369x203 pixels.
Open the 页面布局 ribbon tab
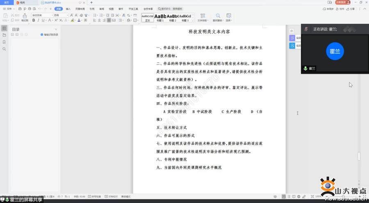[x=80, y=9]
